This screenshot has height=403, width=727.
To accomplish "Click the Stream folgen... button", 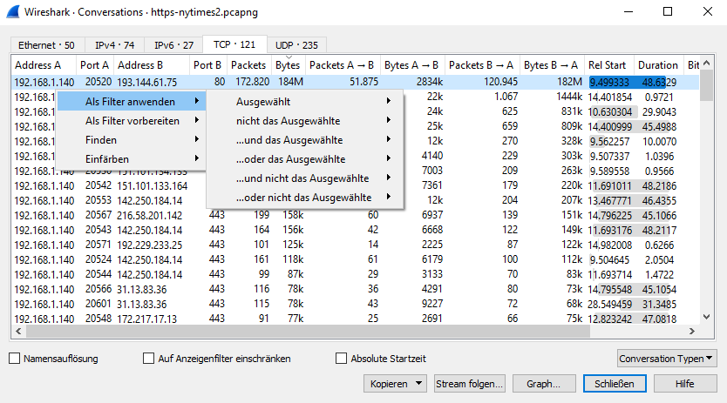I will point(469,384).
